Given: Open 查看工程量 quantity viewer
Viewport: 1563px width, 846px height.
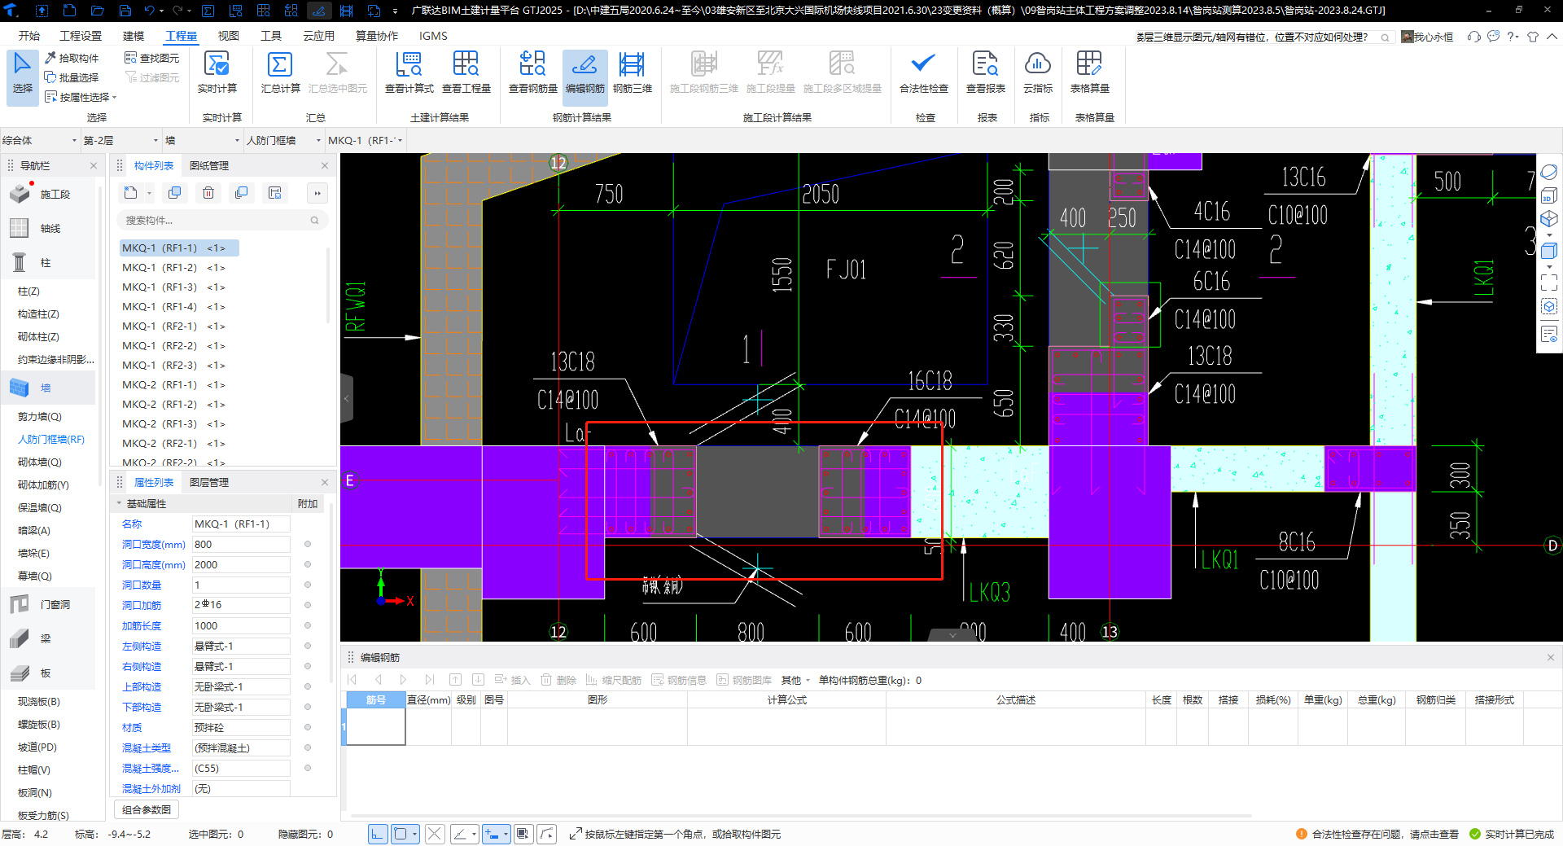Looking at the screenshot, I should click(x=466, y=73).
